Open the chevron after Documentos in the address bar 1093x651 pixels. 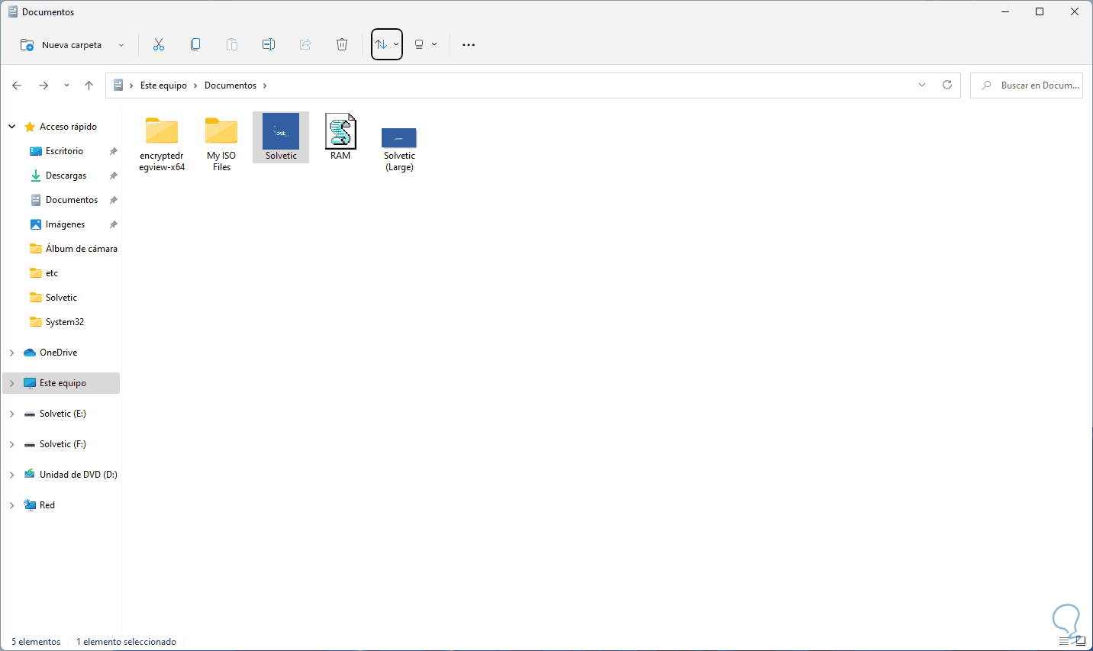tap(265, 85)
